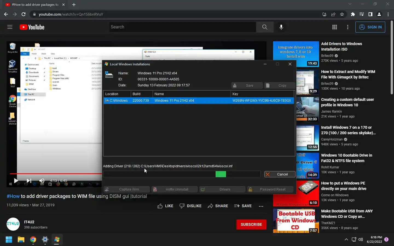Click the Location column header
The image size is (394, 246).
coord(117,94)
